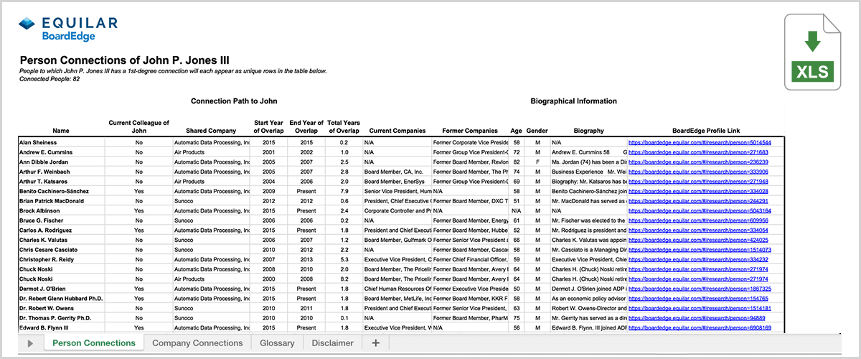Open Arthur T. Katsaros profile link
The height and width of the screenshot is (359, 861).
698,182
